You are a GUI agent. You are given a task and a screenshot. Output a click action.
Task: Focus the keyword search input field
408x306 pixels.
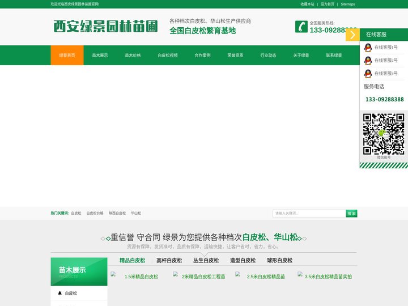[309, 214]
